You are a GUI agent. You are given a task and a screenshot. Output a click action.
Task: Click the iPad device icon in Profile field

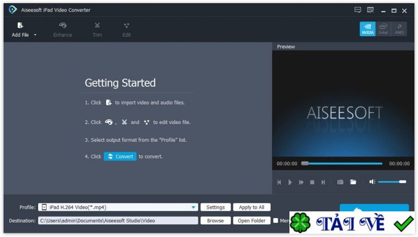point(44,207)
